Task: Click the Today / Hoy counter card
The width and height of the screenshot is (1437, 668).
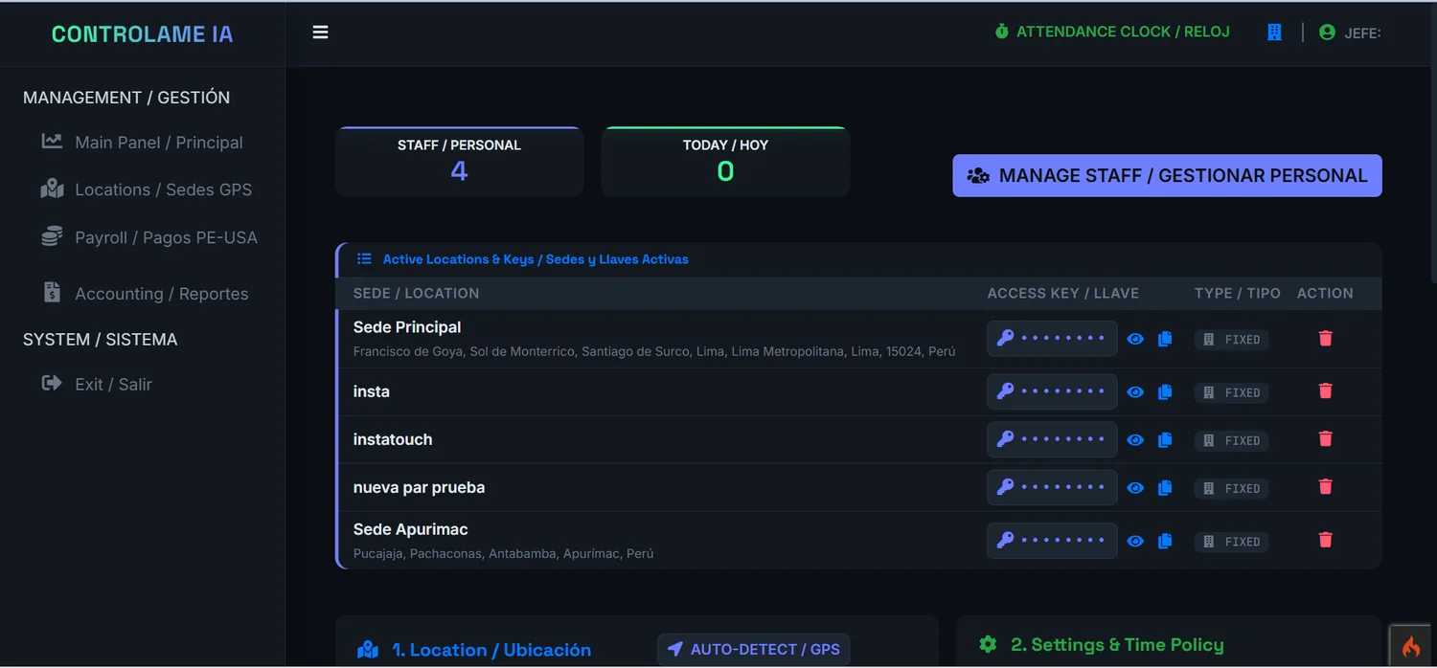Action: (725, 162)
